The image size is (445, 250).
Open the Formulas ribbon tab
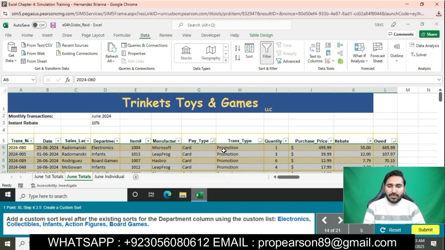click(122, 35)
